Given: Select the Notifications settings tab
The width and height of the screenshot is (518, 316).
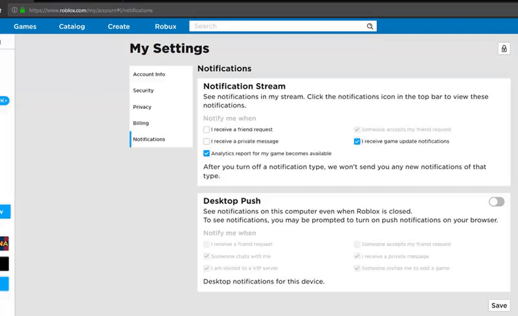Looking at the screenshot, I should (161, 139).
